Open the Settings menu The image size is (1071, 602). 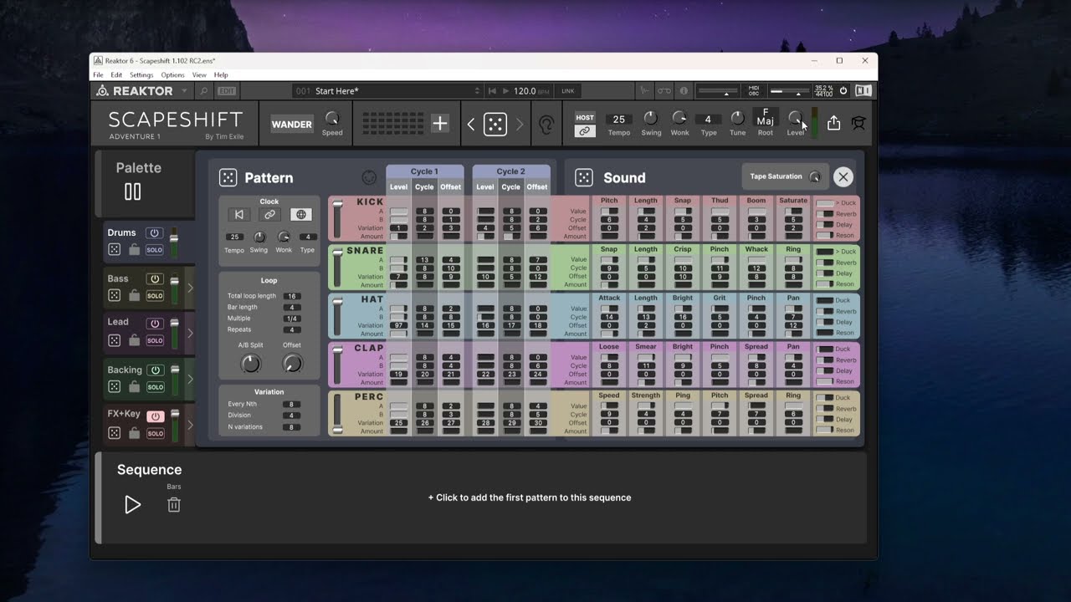[141, 75]
